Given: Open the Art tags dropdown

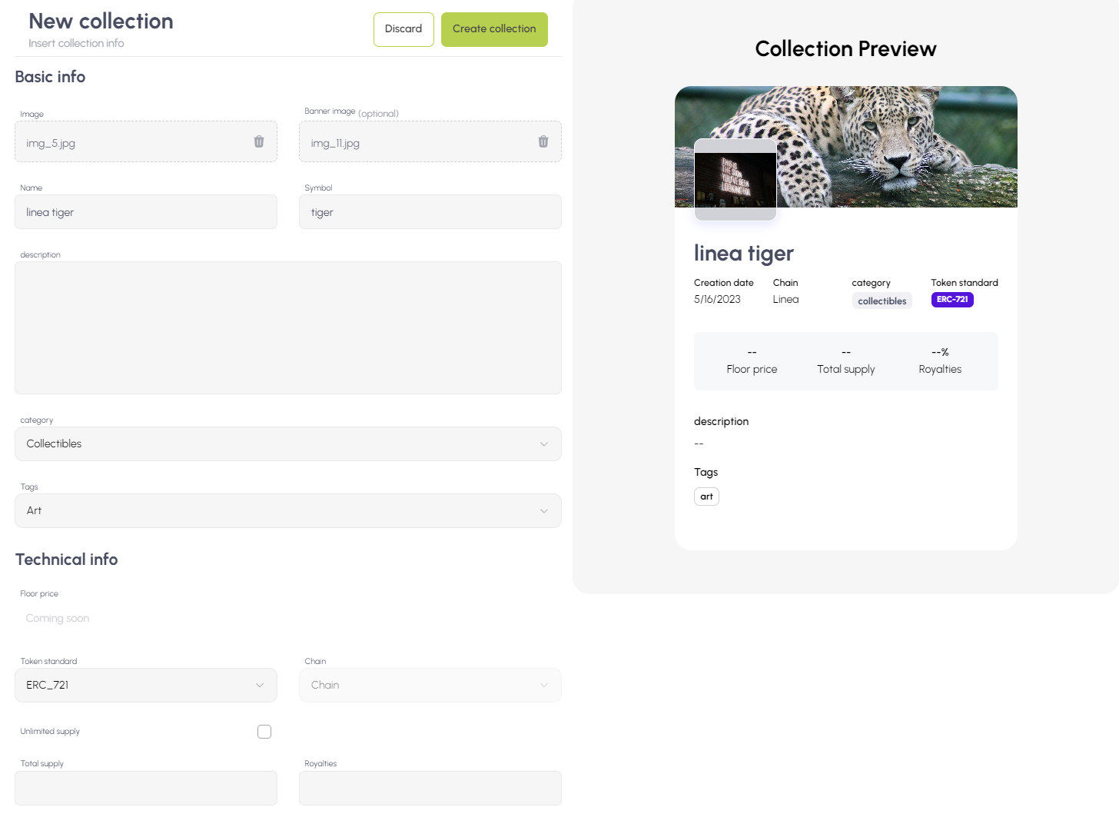Looking at the screenshot, I should (288, 510).
